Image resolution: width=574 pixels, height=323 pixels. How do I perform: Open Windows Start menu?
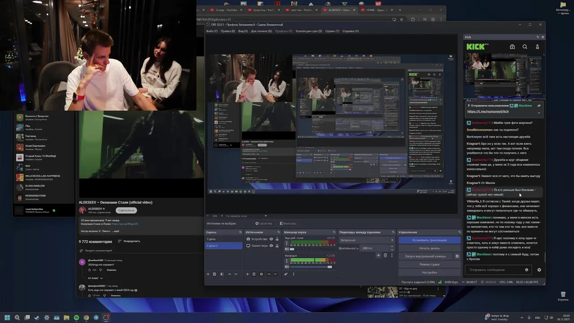point(7,318)
